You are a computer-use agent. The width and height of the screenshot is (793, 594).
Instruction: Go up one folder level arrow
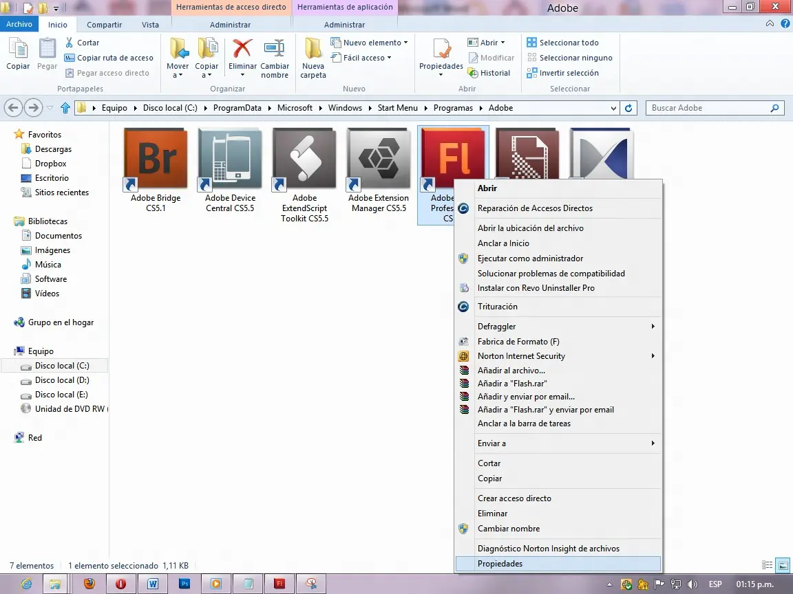pos(65,107)
